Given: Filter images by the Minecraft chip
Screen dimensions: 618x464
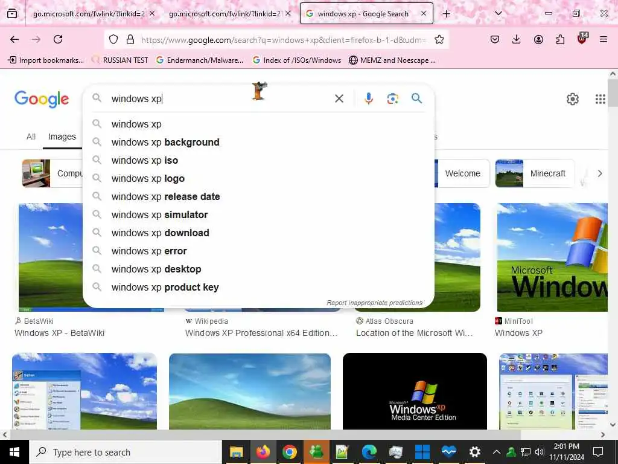Looking at the screenshot, I should click(x=535, y=173).
